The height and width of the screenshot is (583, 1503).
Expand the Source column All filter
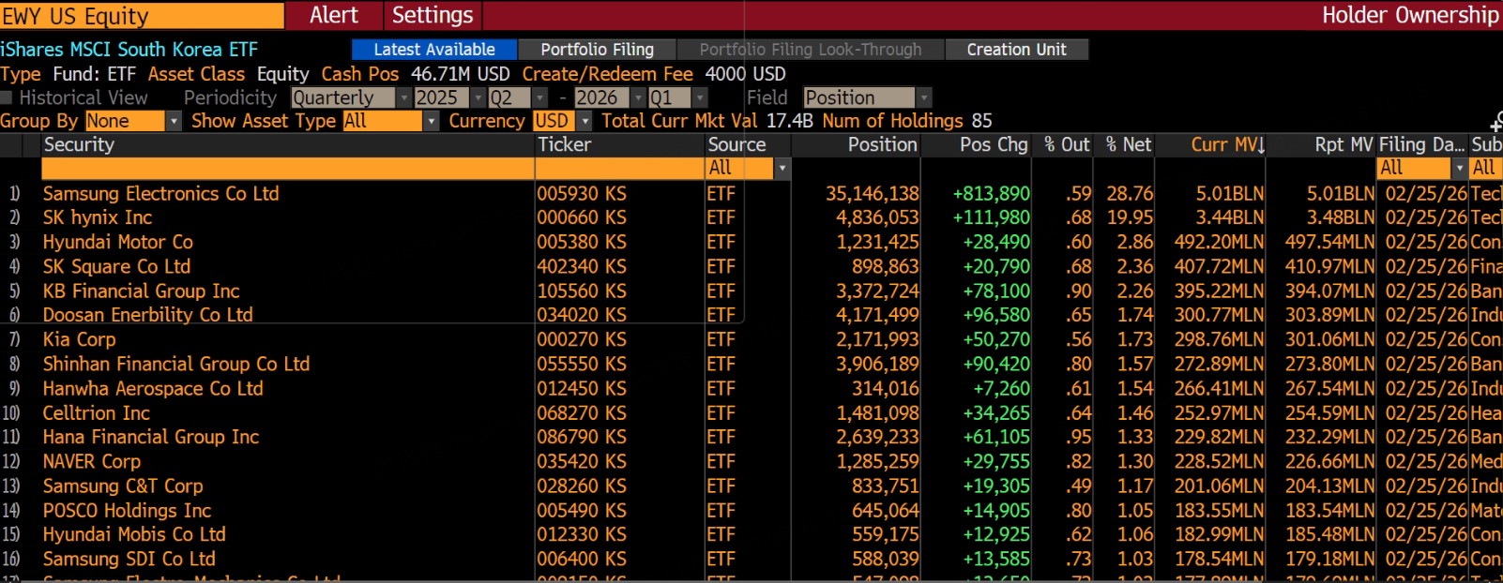coord(782,169)
